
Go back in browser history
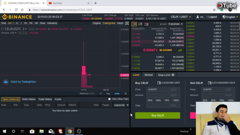(x=4, y=10)
